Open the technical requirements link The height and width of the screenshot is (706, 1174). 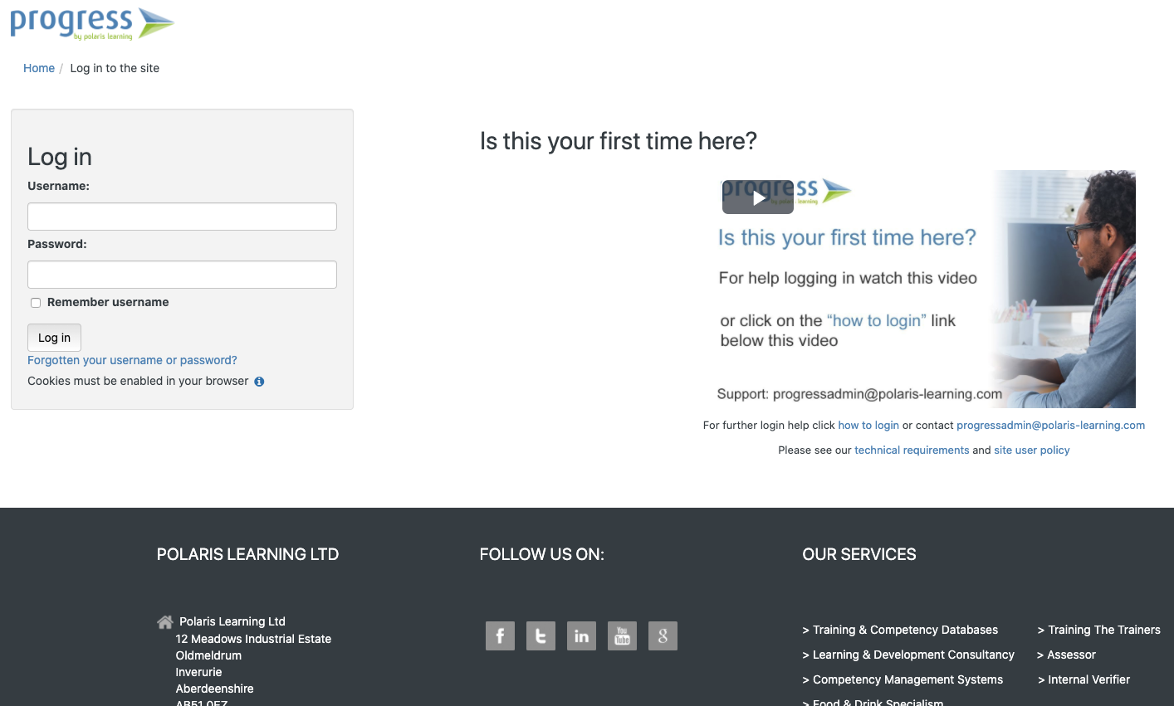(911, 450)
